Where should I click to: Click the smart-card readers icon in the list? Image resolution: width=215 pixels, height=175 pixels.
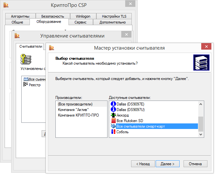tap(113, 126)
